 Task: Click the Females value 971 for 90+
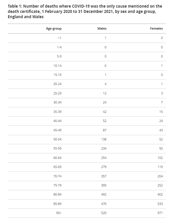pos(160,213)
